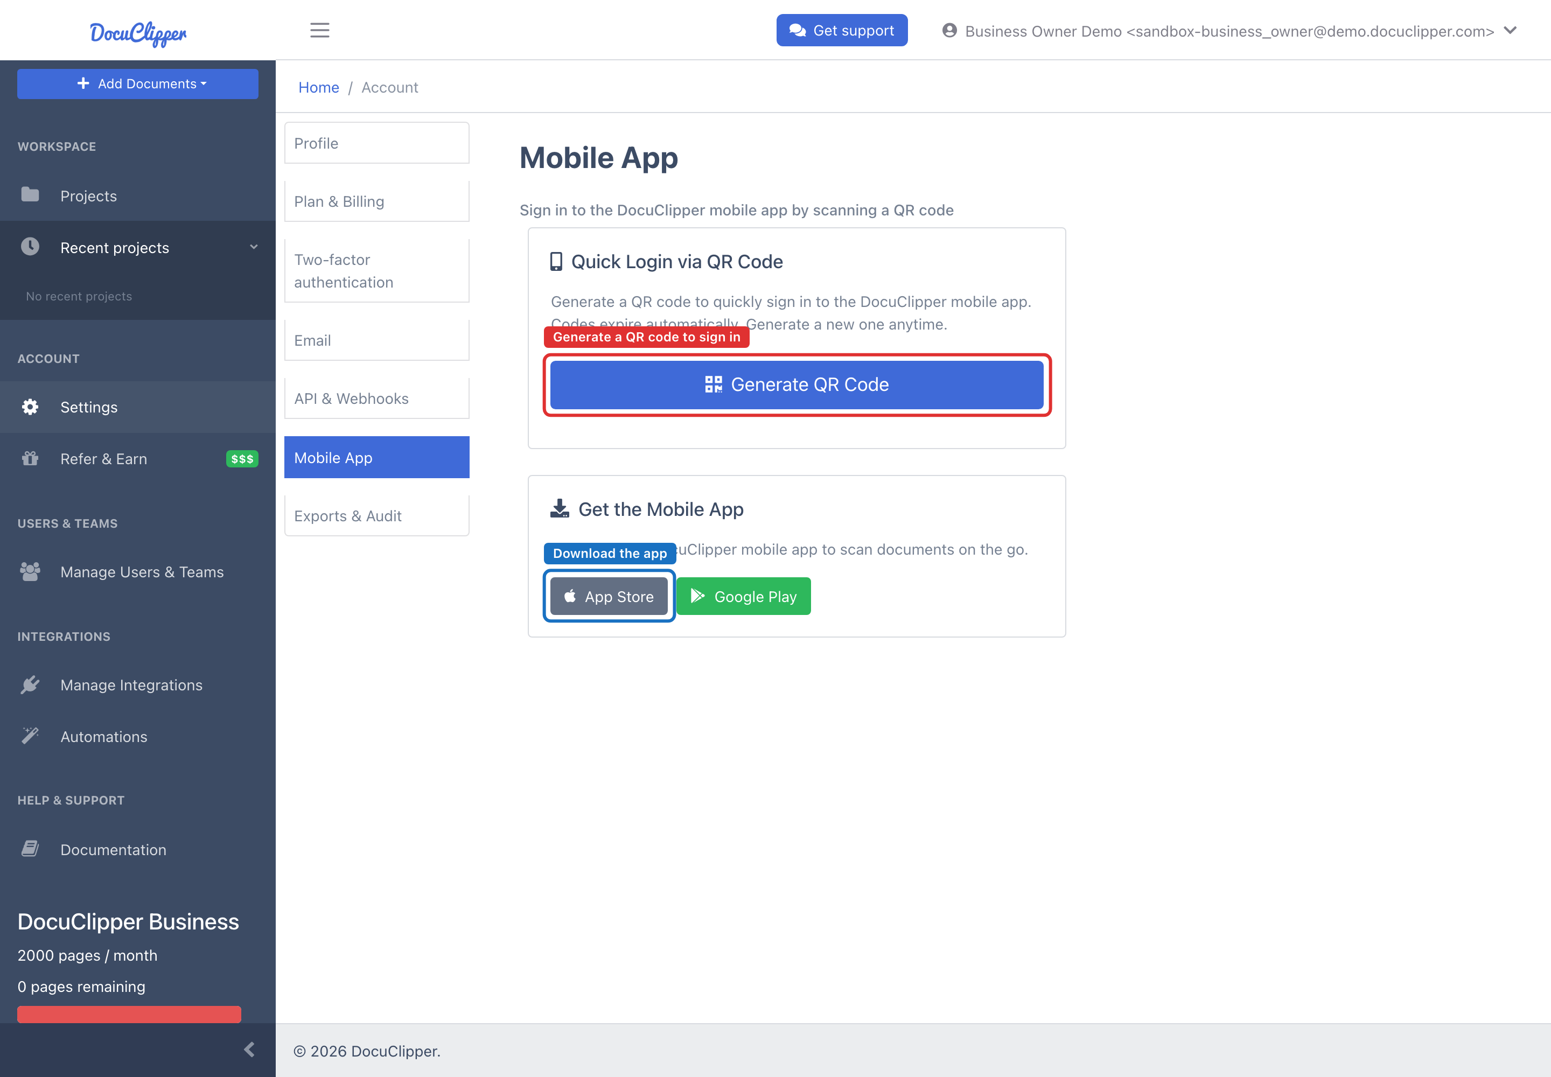This screenshot has height=1077, width=1551.
Task: Click the '2000 pages / month' text
Action: pyautogui.click(x=87, y=955)
